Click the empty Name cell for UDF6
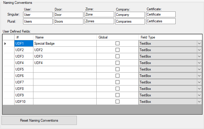 (x=65, y=76)
